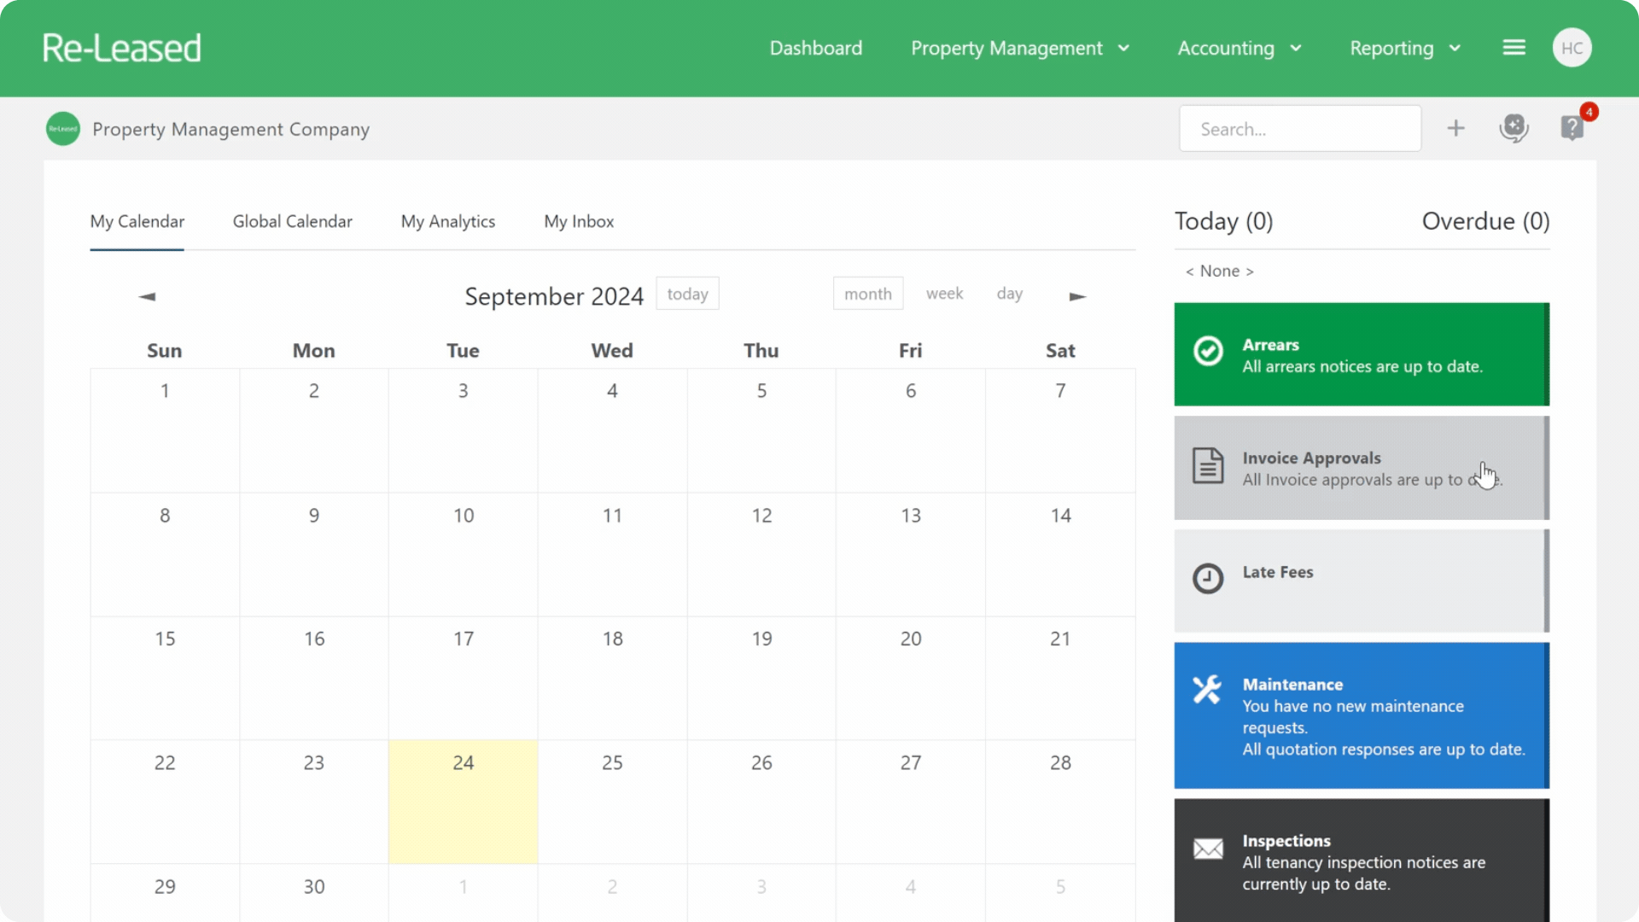Screen dimensions: 1639x922
Task: Switch to the My Inbox tab
Action: (x=579, y=222)
